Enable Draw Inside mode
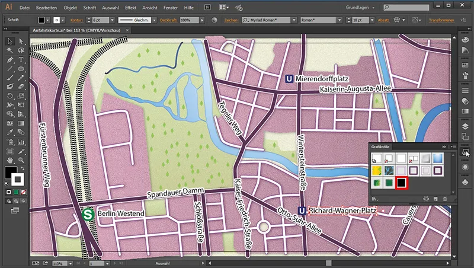Image resolution: width=474 pixels, height=268 pixels. pos(23,201)
